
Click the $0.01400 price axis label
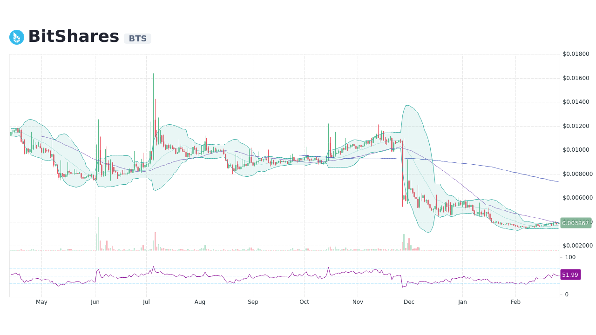pyautogui.click(x=576, y=102)
